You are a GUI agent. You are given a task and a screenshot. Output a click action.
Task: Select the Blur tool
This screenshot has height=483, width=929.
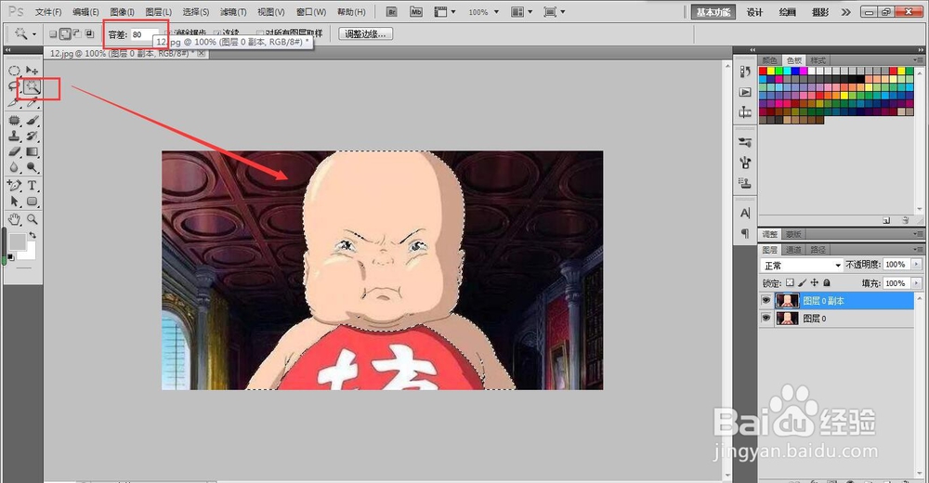click(x=14, y=168)
